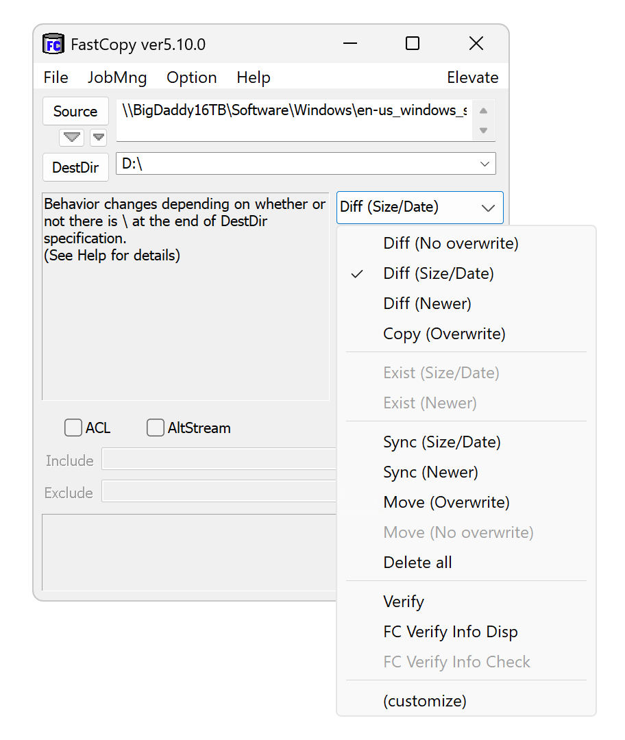Click the DestDir button
The image size is (625, 740).
[x=75, y=167]
